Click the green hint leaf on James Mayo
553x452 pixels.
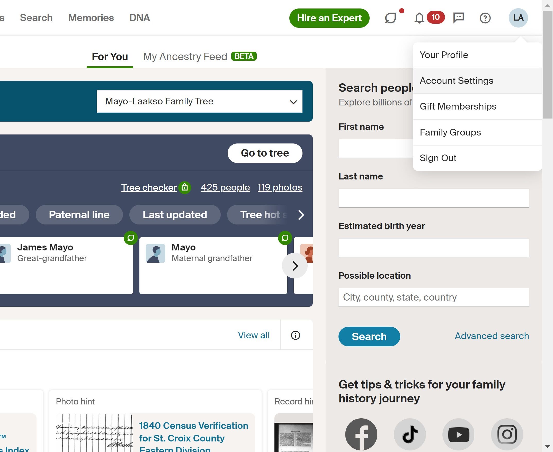click(131, 238)
